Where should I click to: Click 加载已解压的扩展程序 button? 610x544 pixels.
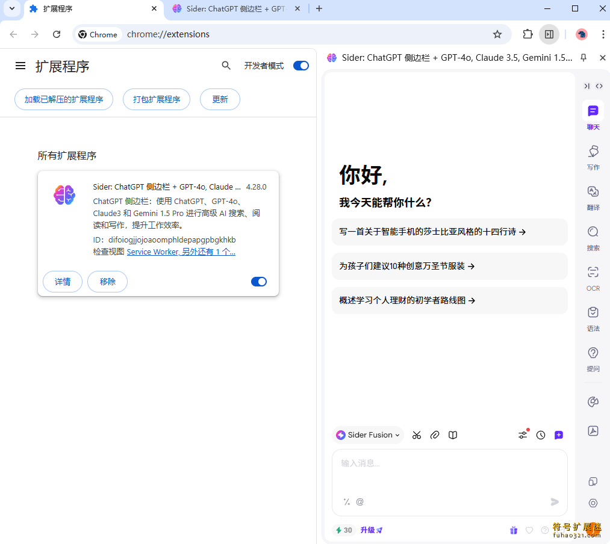tap(64, 99)
